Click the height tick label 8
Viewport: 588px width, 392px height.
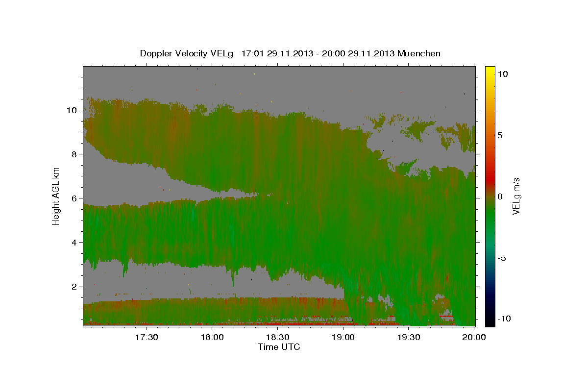(74, 154)
